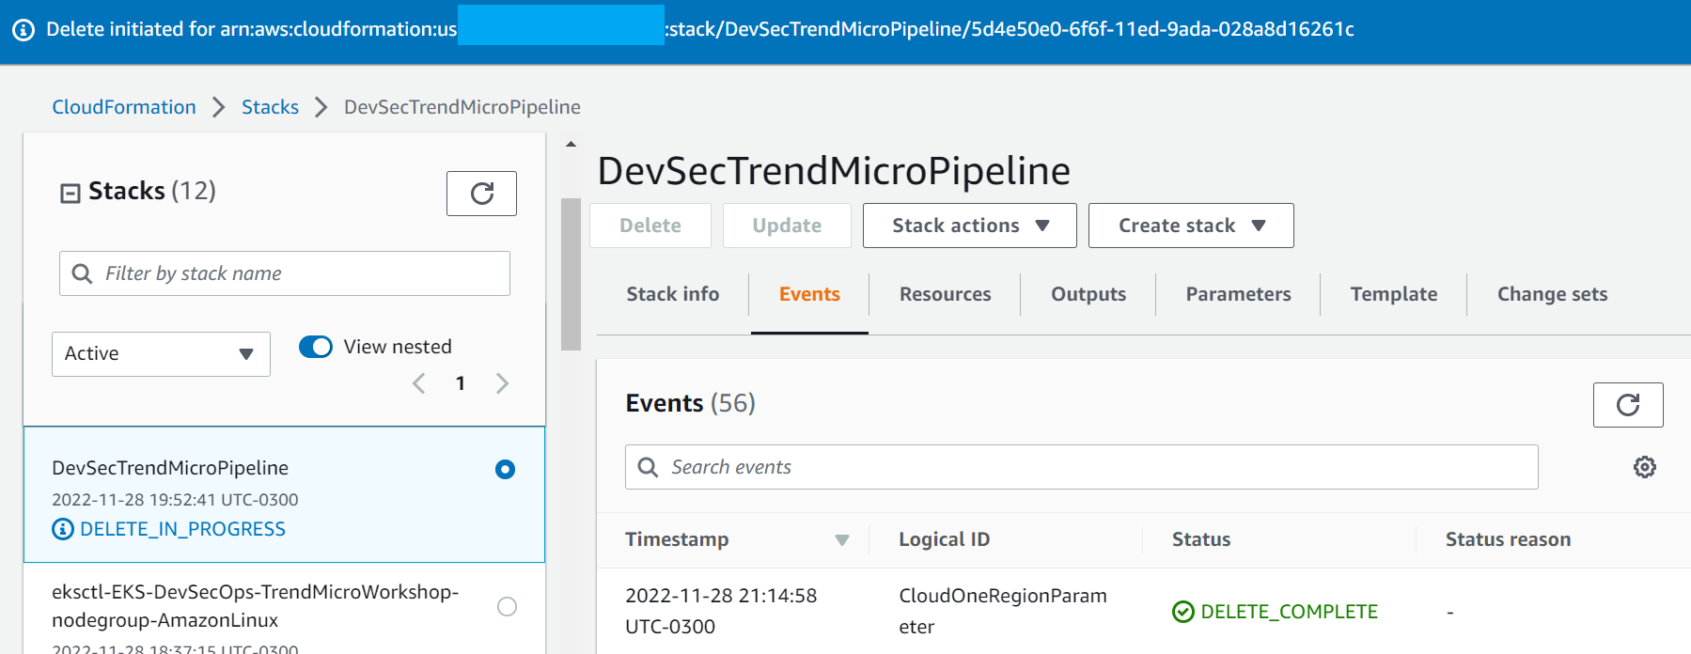
Task: Open the Active filter dropdown
Action: tap(161, 354)
